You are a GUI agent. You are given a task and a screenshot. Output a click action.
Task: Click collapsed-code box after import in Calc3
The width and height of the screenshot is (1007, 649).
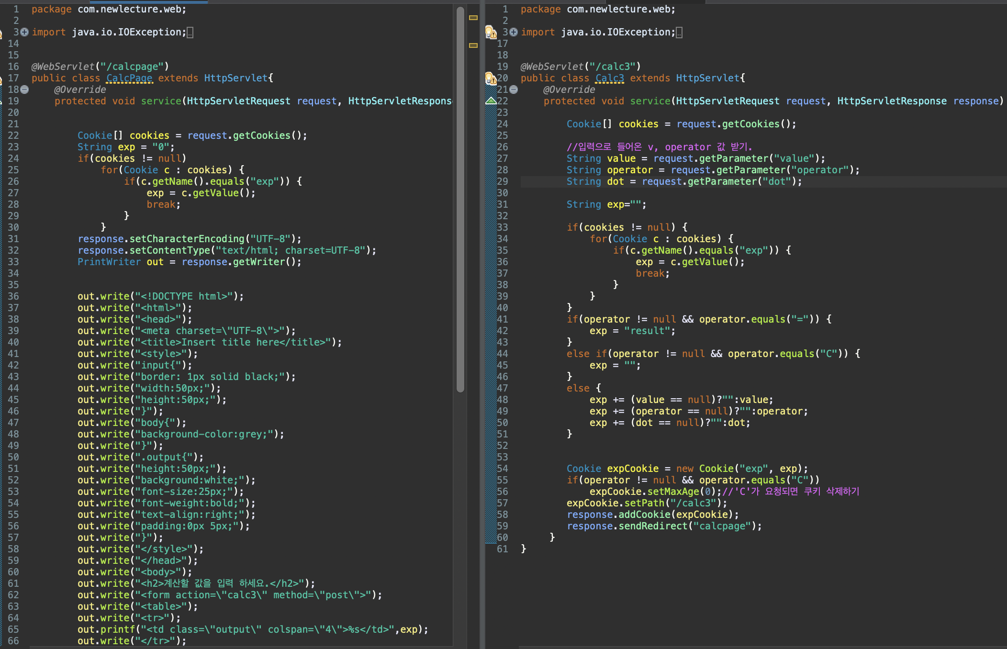coord(679,33)
